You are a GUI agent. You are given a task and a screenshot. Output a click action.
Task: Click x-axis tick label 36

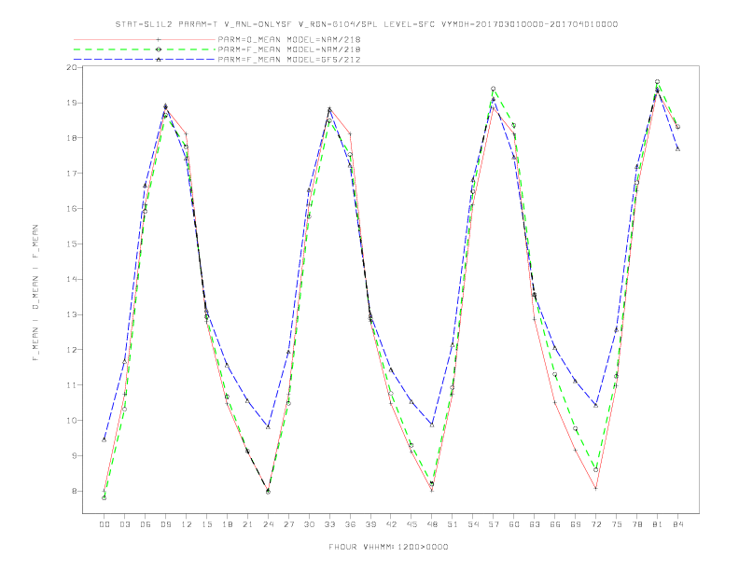350,524
